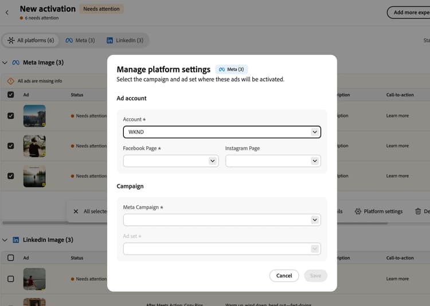Click the Cancel button

[x=284, y=276]
